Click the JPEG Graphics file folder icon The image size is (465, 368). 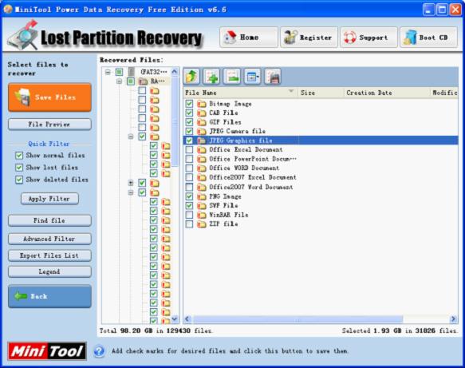tap(202, 140)
